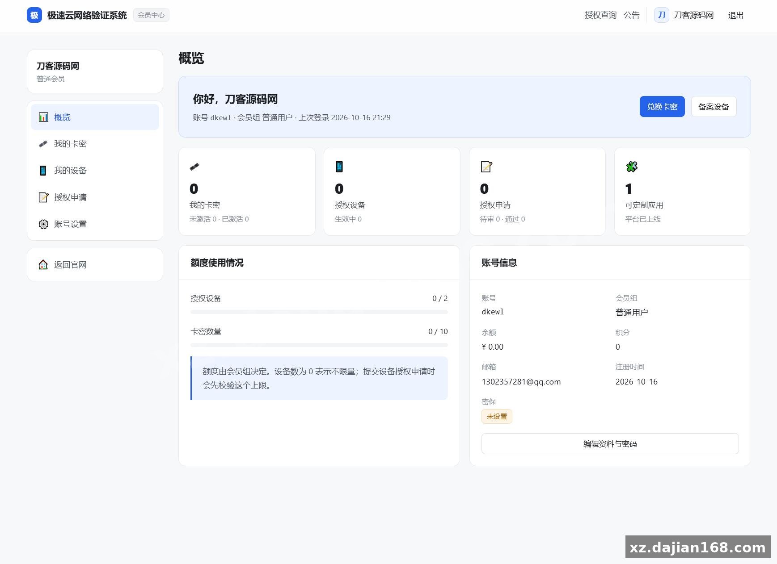
Task: Click the 0 / 2 quota value
Action: [440, 298]
